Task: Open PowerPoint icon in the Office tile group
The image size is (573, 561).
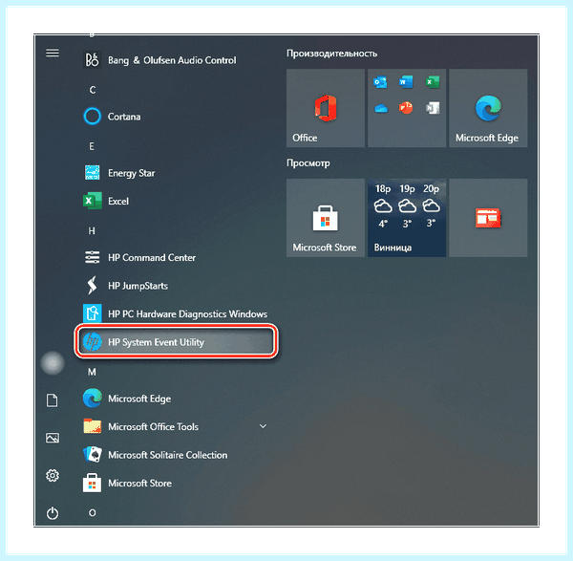Action: (406, 108)
